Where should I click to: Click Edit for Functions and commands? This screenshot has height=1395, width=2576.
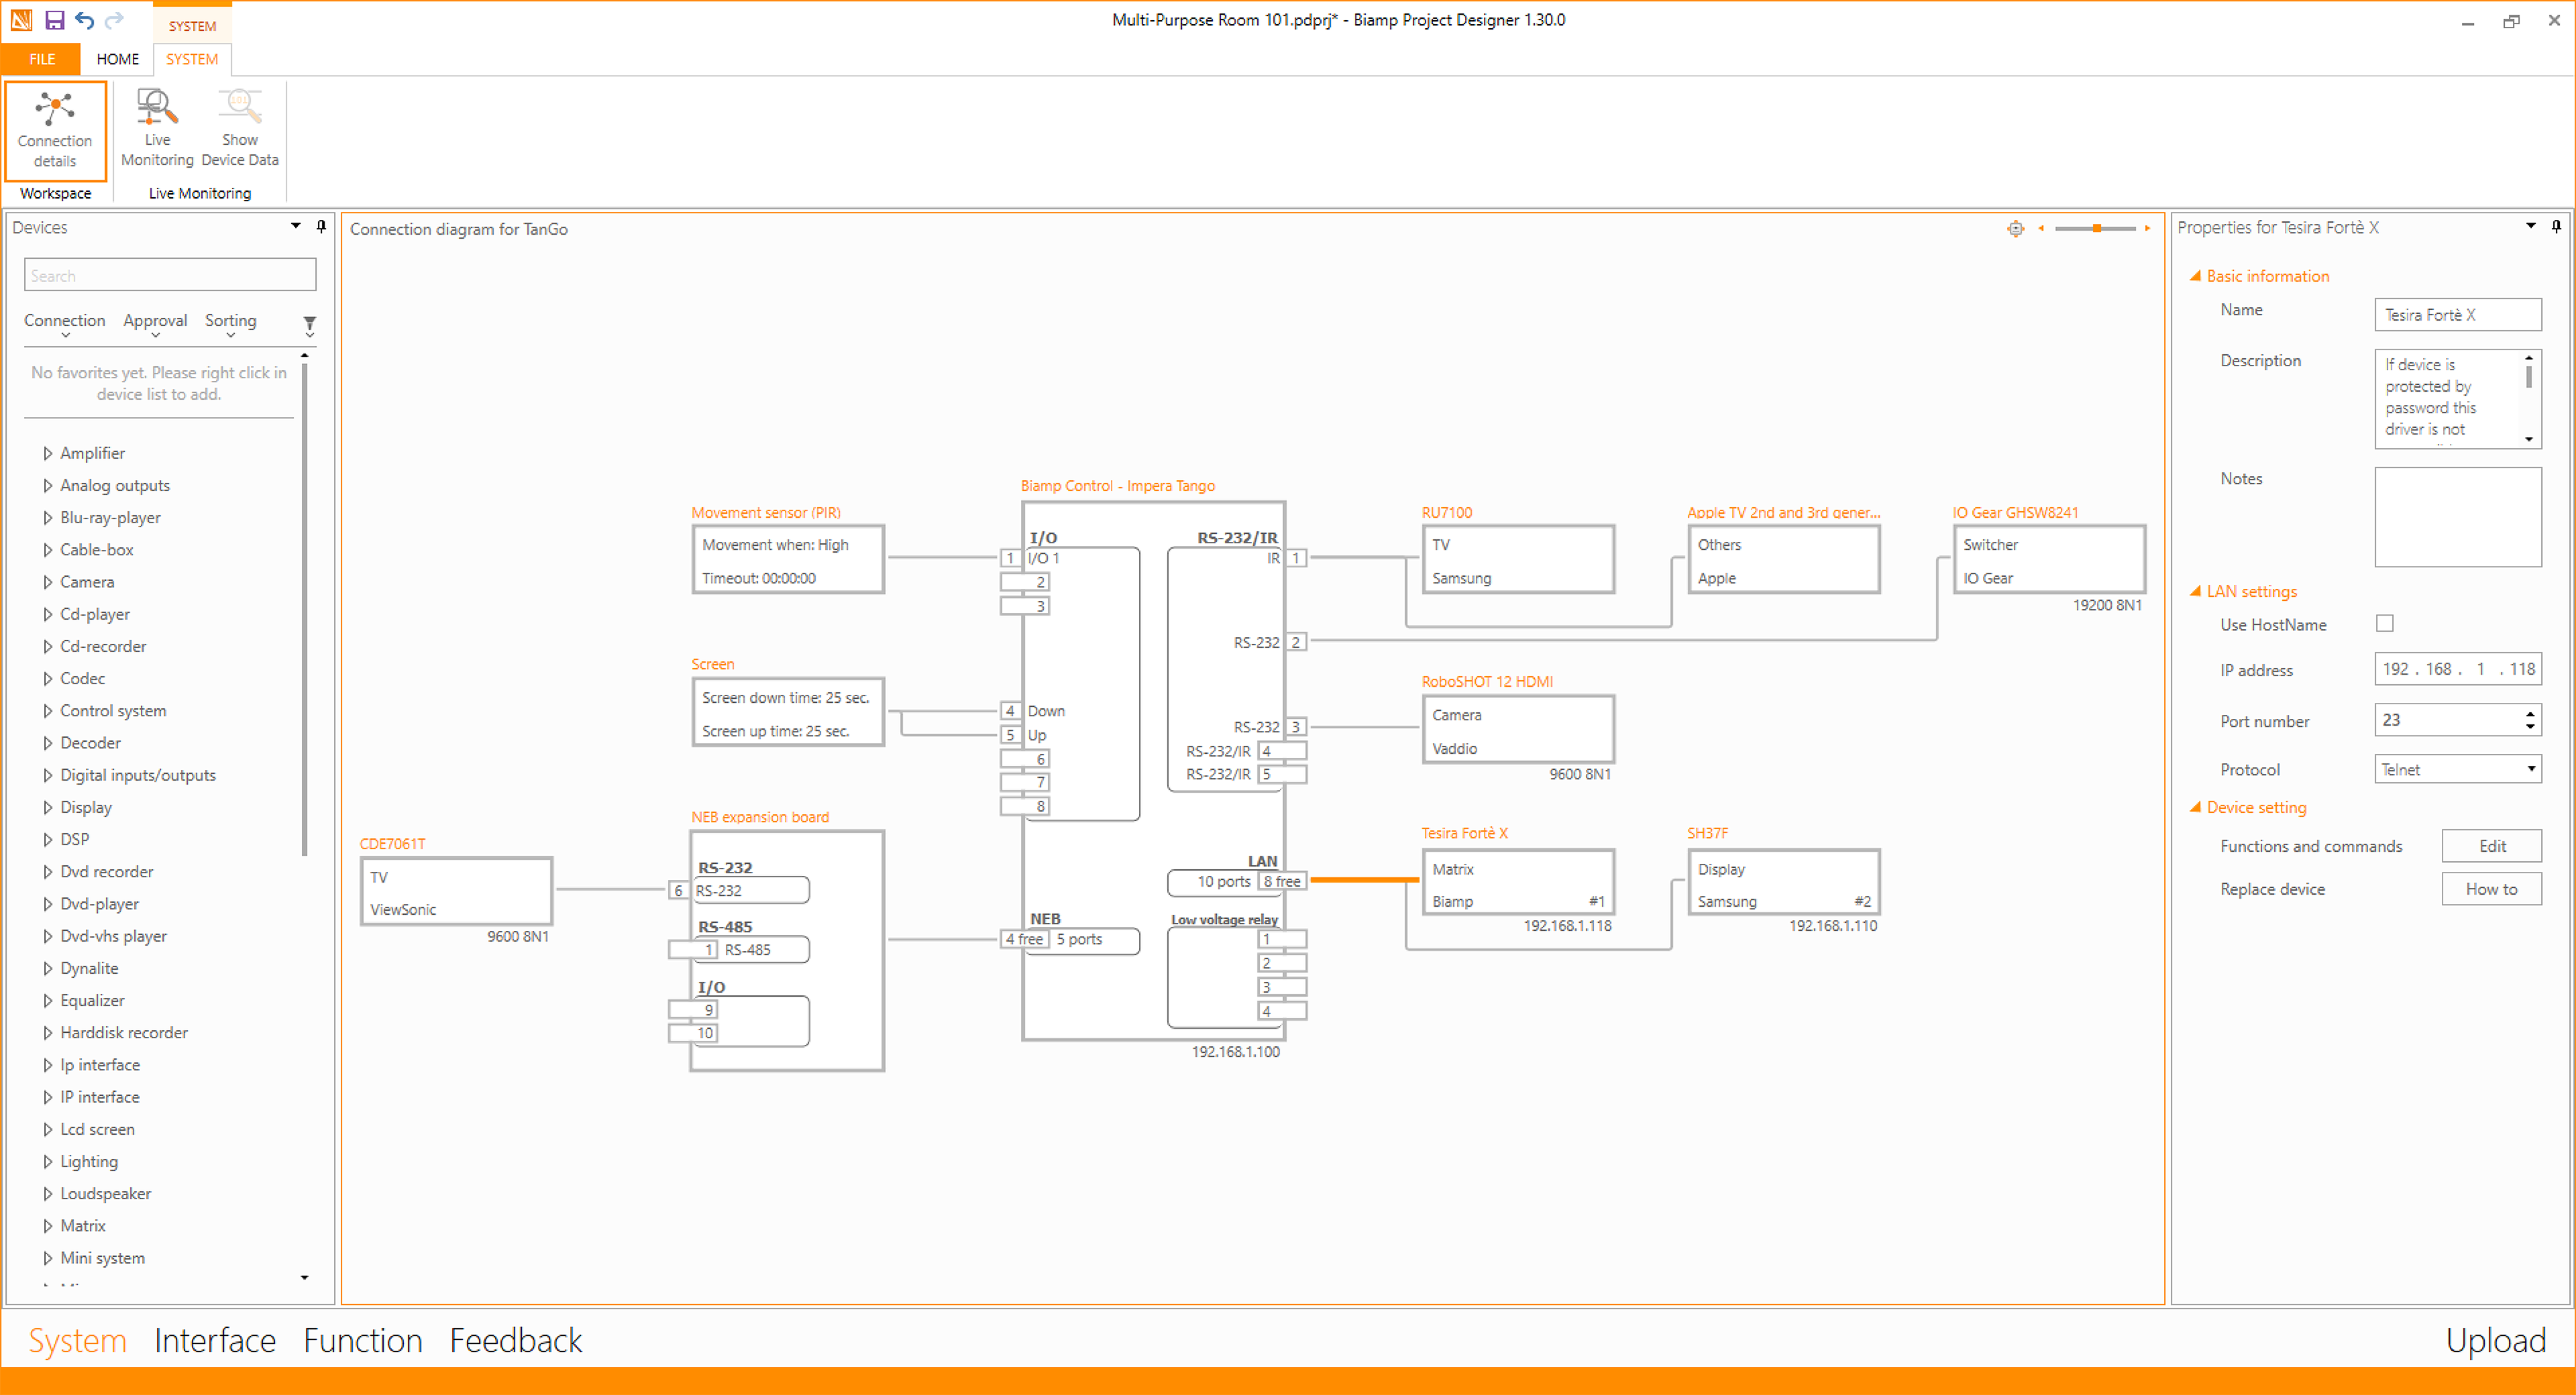click(2491, 846)
